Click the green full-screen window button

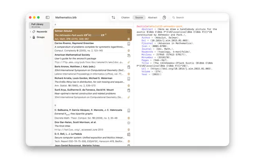[x=38, y=17]
